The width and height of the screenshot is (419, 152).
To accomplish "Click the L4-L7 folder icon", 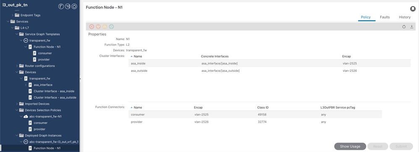I will (x=17, y=28).
